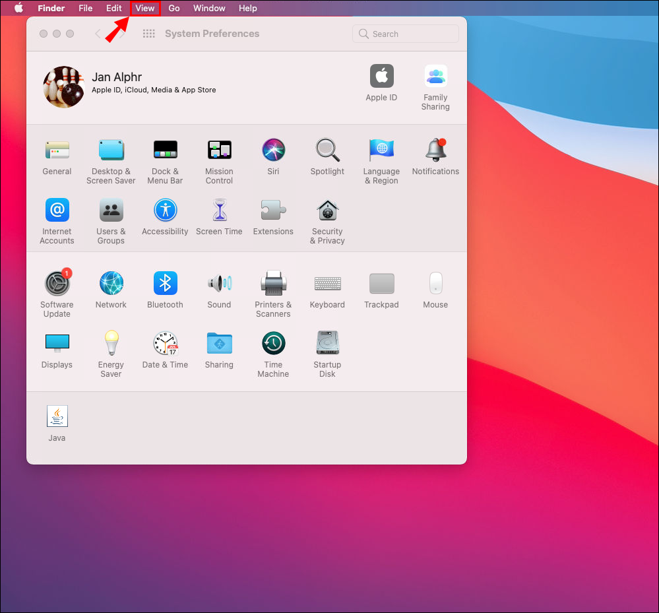Click the Jan Alphr profile picture
The width and height of the screenshot is (659, 613).
pyautogui.click(x=64, y=86)
